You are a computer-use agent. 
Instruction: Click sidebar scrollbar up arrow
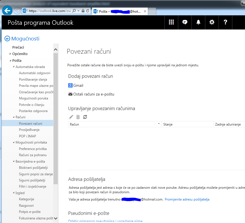56,49
